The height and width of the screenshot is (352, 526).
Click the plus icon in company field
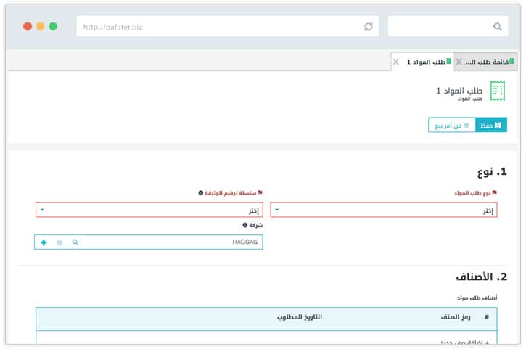(x=44, y=242)
